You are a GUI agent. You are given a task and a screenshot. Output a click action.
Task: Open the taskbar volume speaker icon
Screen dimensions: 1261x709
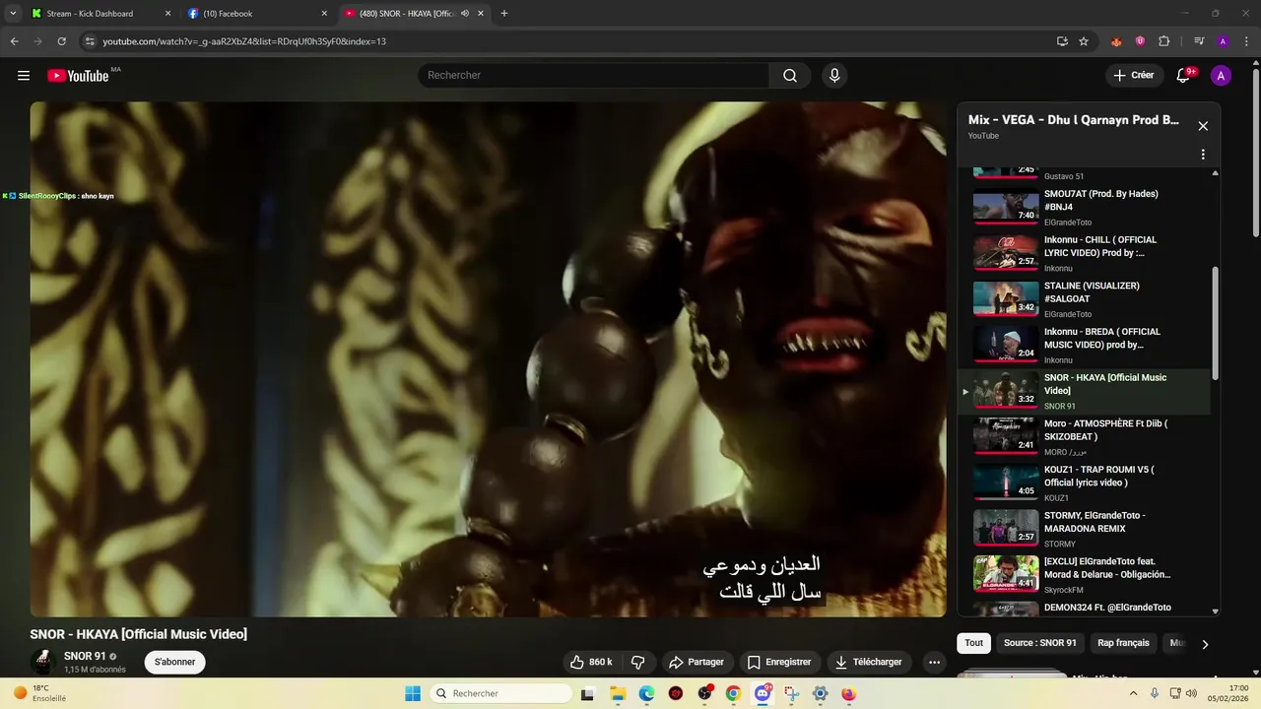click(x=1191, y=693)
